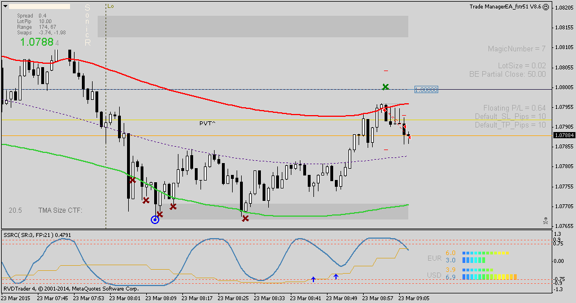Click the EUR currency label
The image size is (576, 303).
click(x=435, y=258)
